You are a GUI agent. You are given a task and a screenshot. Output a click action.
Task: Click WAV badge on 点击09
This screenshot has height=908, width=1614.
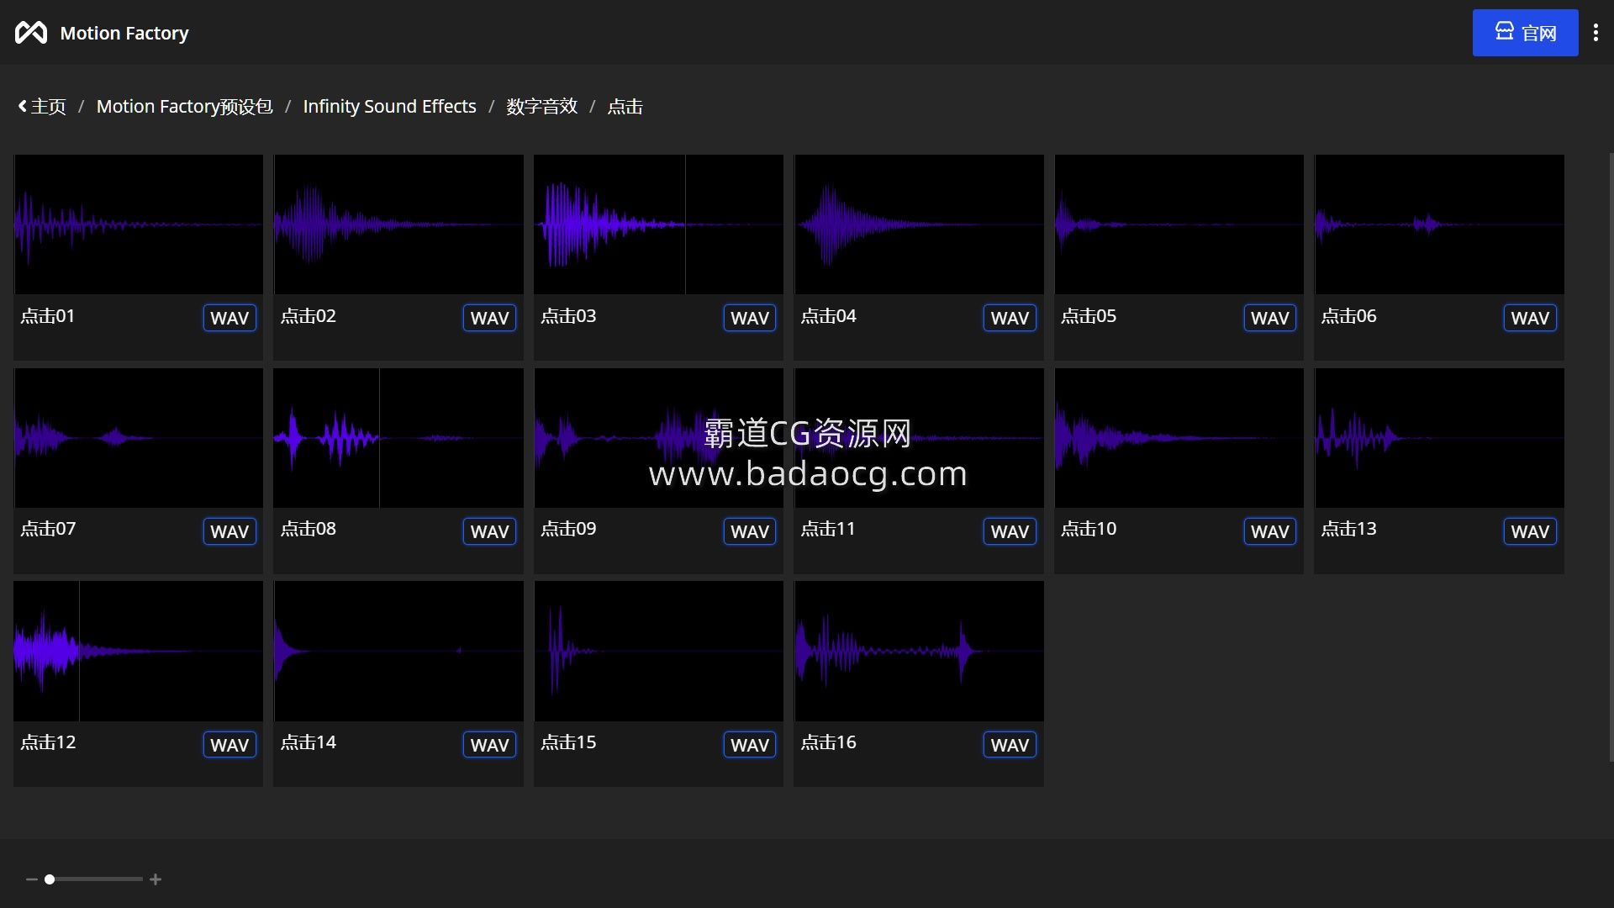point(750,531)
